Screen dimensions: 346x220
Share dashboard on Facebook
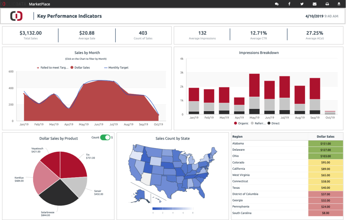pyautogui.click(x=289, y=4)
